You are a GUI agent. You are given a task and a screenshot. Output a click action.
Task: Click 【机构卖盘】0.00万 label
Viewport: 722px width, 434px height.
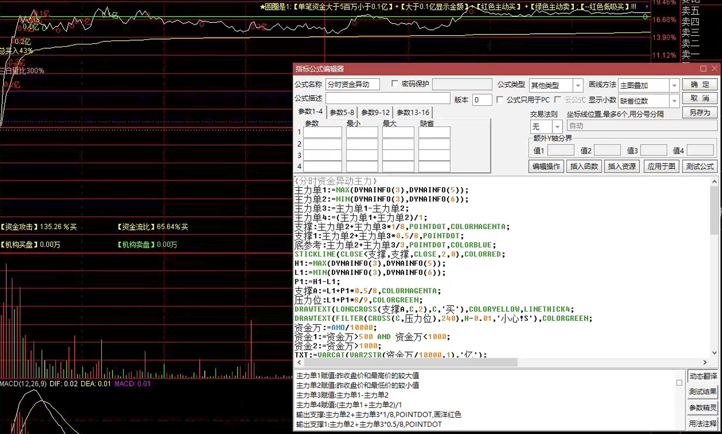tap(147, 245)
